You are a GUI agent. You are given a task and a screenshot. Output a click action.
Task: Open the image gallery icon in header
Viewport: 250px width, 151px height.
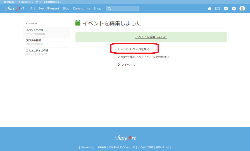(218, 8)
